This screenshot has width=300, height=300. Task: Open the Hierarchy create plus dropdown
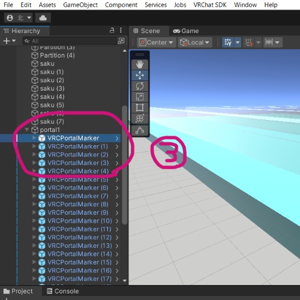10,41
